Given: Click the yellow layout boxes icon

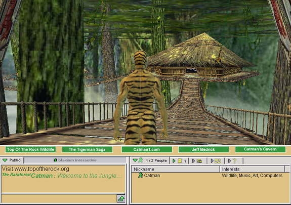Looking at the screenshot, I should (x=218, y=161).
